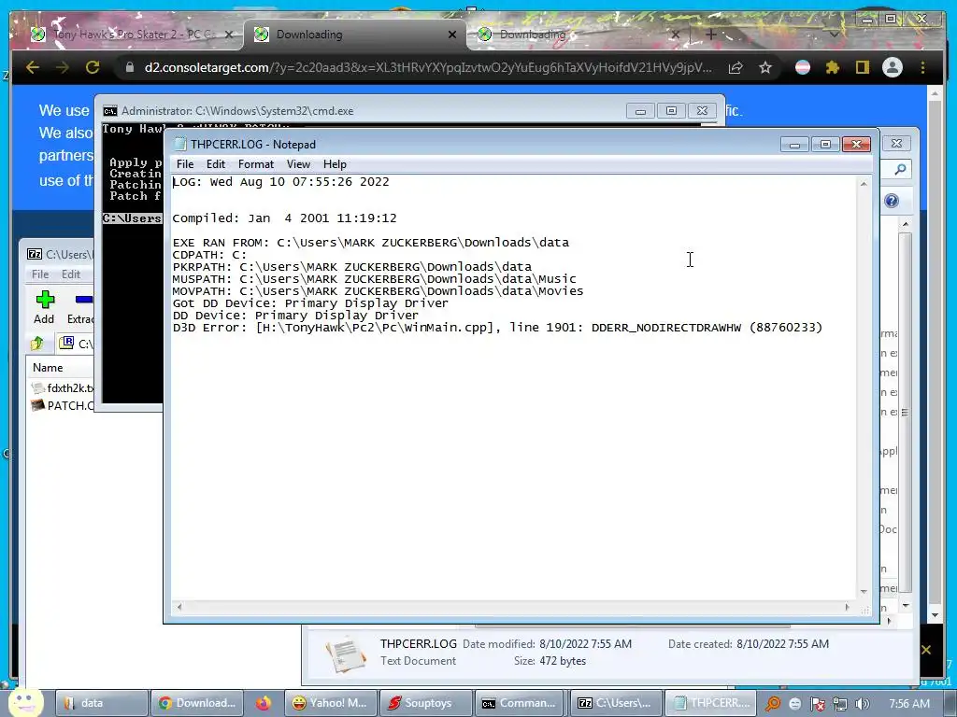Click the share page icon in Chrome
The height and width of the screenshot is (717, 957).
tap(736, 67)
